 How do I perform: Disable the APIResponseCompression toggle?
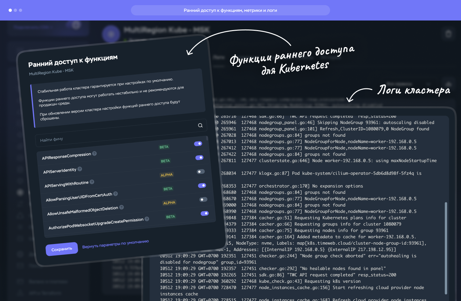[x=198, y=143]
